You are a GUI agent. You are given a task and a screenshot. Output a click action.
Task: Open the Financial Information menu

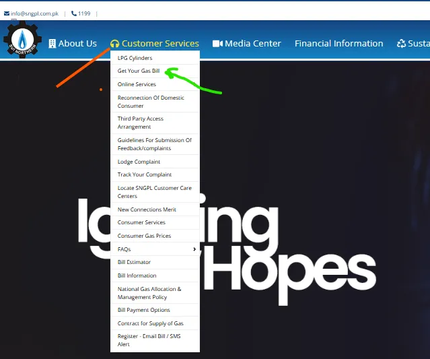(x=338, y=44)
